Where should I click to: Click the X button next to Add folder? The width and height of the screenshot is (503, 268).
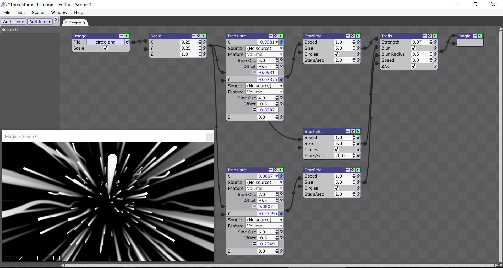[56, 20]
